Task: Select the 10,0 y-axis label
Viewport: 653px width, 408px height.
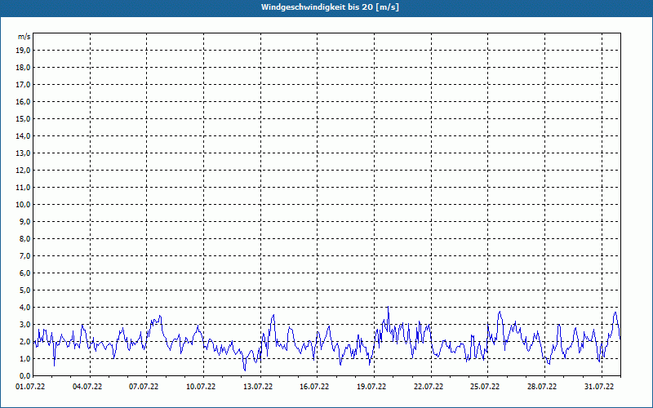Action: pyautogui.click(x=24, y=205)
